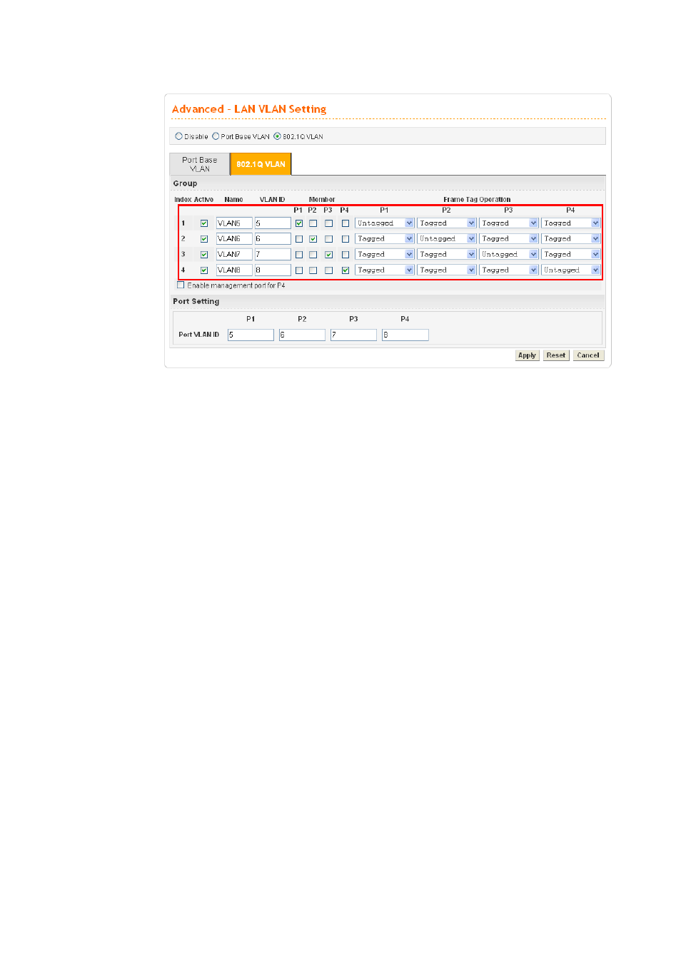This screenshot has width=681, height=964.
Task: Open P4 frame tag dropdown for VLAN8
Action: coord(571,270)
